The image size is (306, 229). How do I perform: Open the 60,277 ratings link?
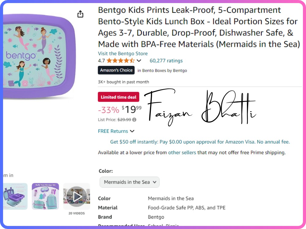tap(166, 60)
